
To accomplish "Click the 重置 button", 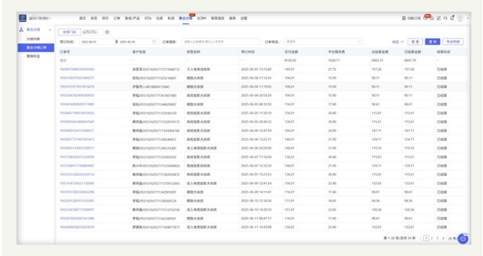I will click(x=415, y=42).
